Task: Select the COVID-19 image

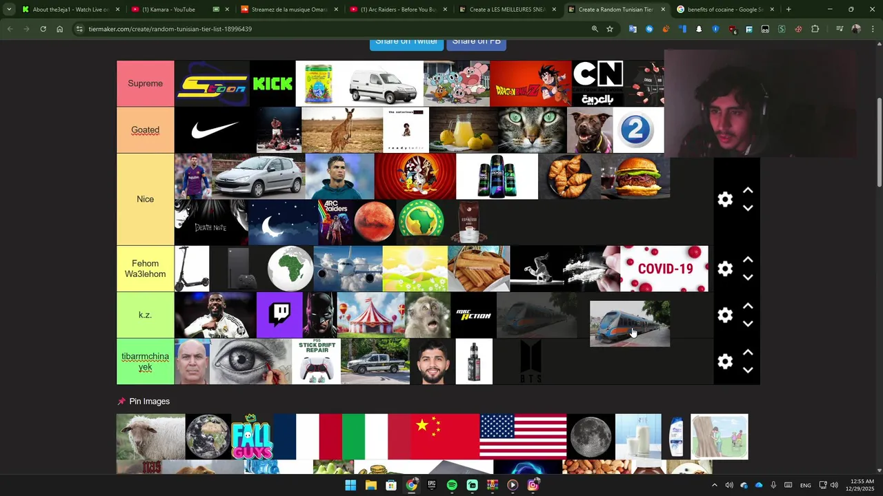Action: pyautogui.click(x=664, y=269)
